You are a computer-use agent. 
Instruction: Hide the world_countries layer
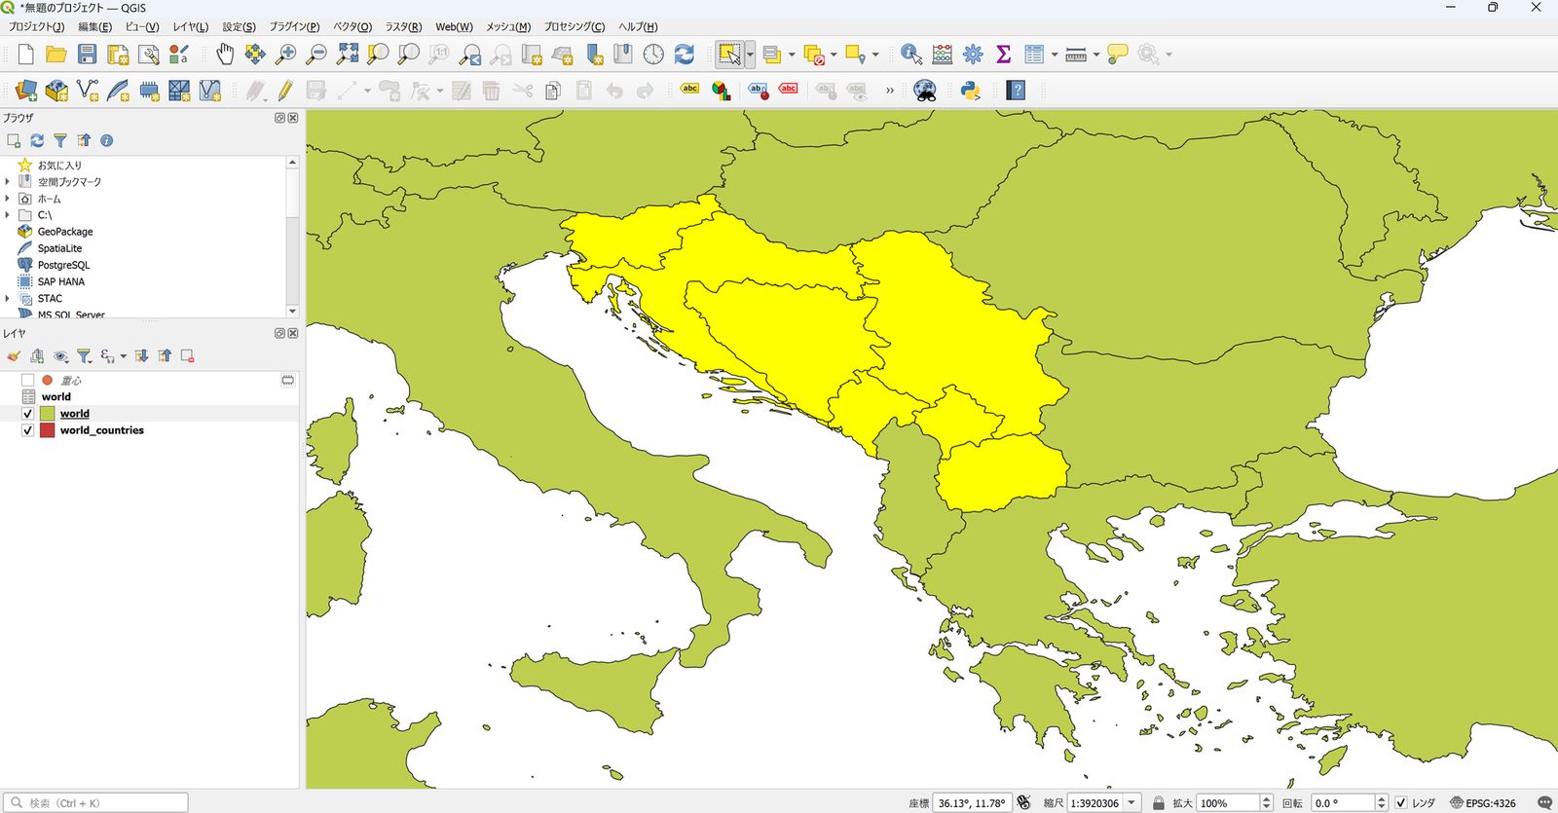27,430
